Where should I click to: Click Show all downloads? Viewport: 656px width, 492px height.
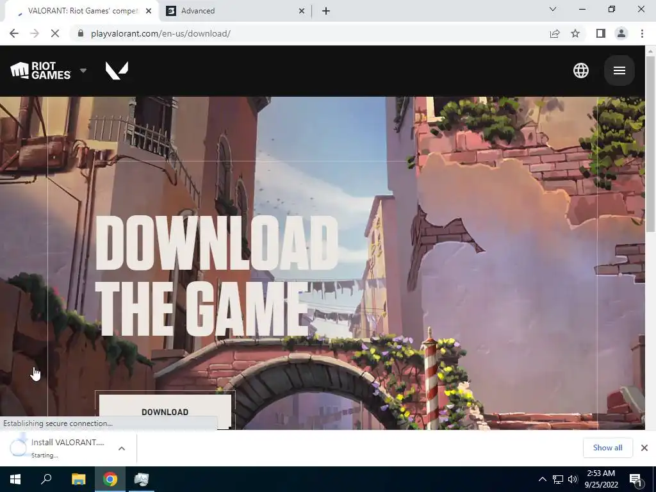tap(607, 448)
